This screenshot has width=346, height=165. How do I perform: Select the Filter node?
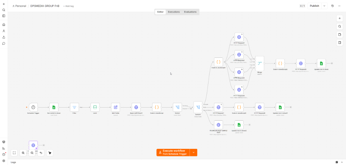[74, 107]
